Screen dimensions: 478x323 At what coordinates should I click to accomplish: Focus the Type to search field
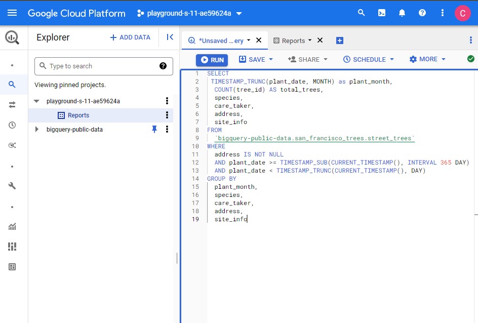pos(104,66)
